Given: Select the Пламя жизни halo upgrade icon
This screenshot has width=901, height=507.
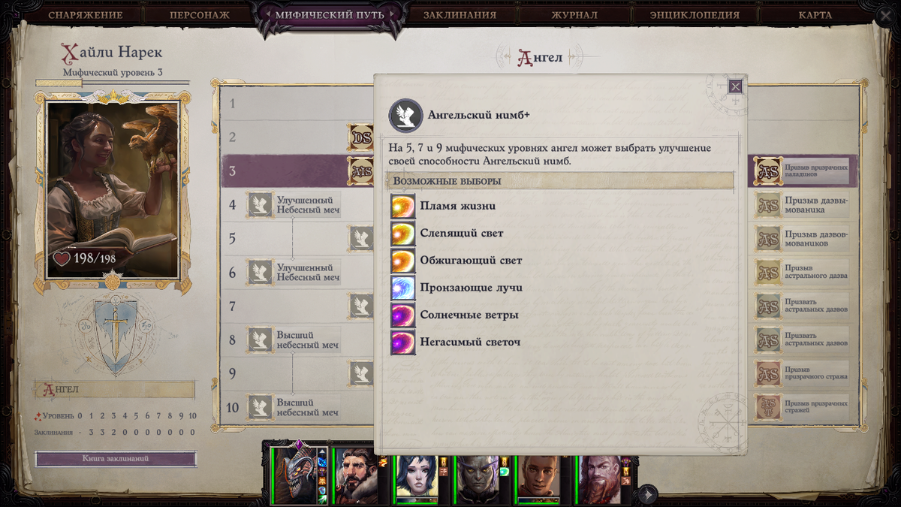Looking at the screenshot, I should point(403,207).
